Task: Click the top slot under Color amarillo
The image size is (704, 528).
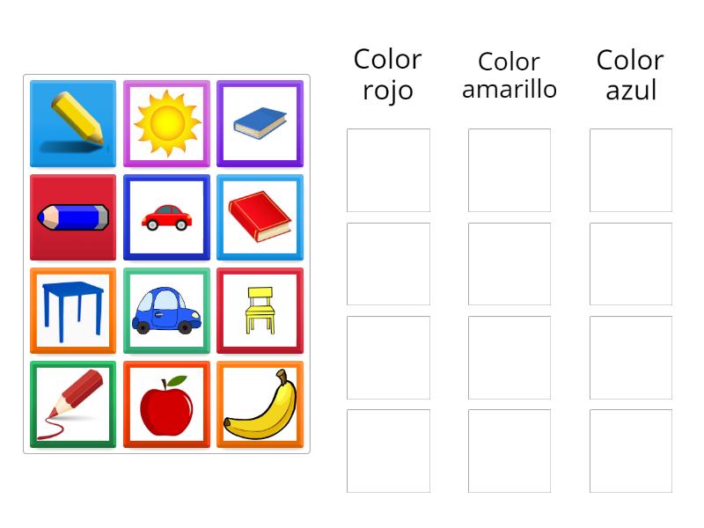Action: tap(509, 168)
